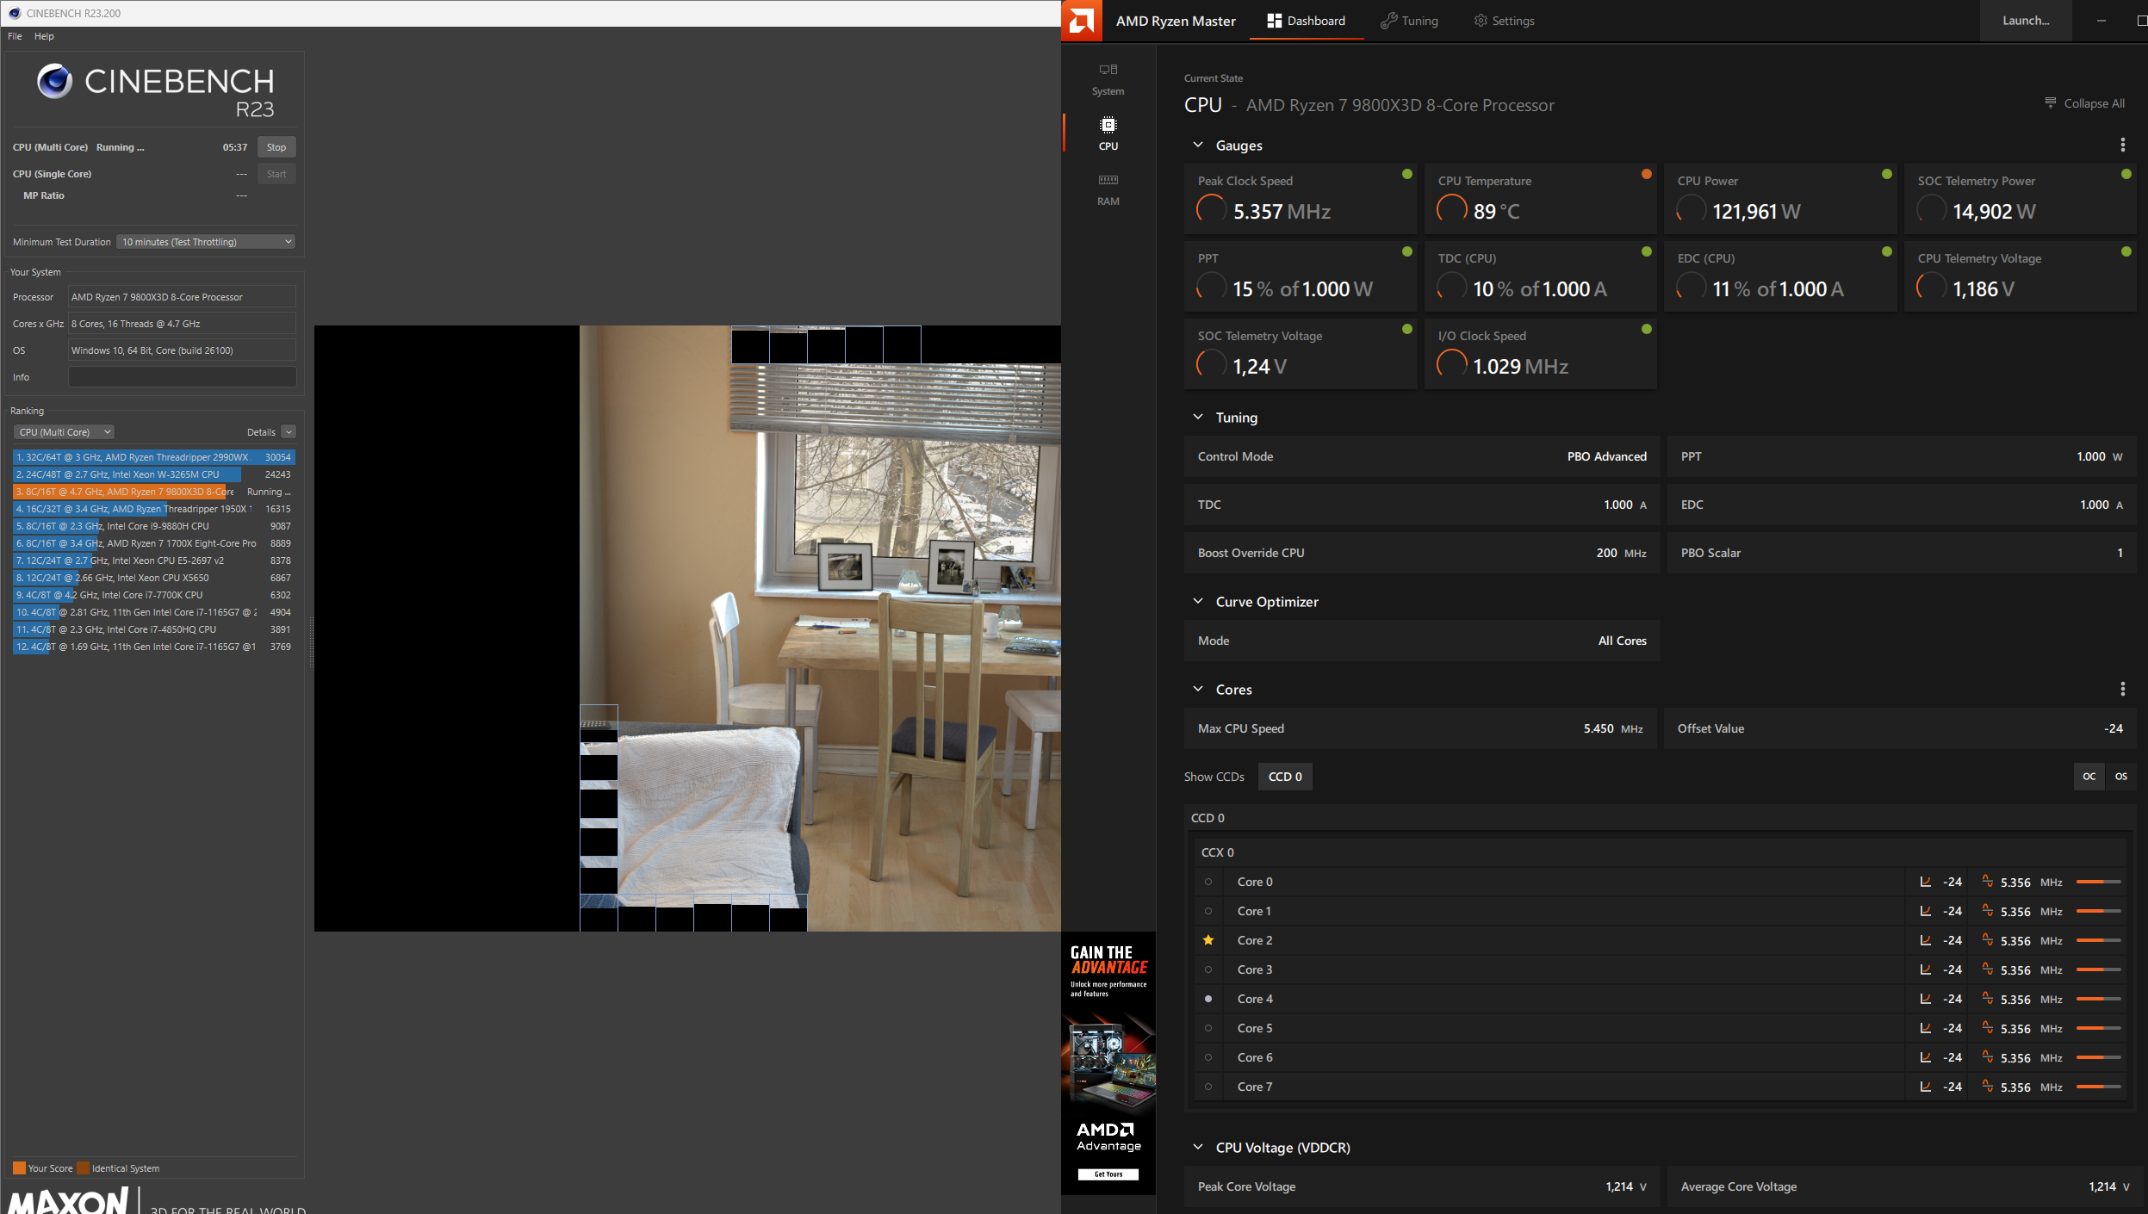Collapse the Gauges section
Viewport: 2148px width, 1214px height.
pos(1198,145)
